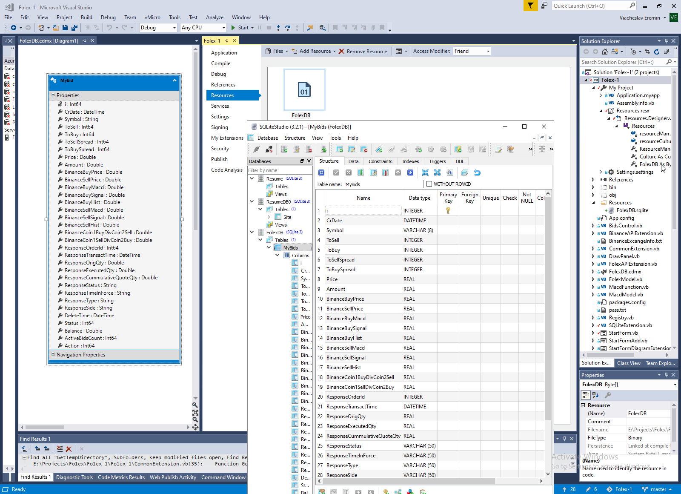The height and width of the screenshot is (494, 681).
Task: Collapse the Properties section of MyBid entity
Action: click(x=53, y=95)
